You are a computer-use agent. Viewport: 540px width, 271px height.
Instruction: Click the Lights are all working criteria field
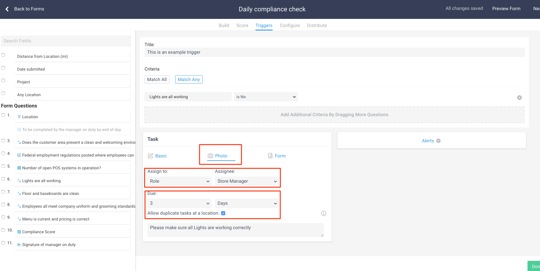click(188, 97)
